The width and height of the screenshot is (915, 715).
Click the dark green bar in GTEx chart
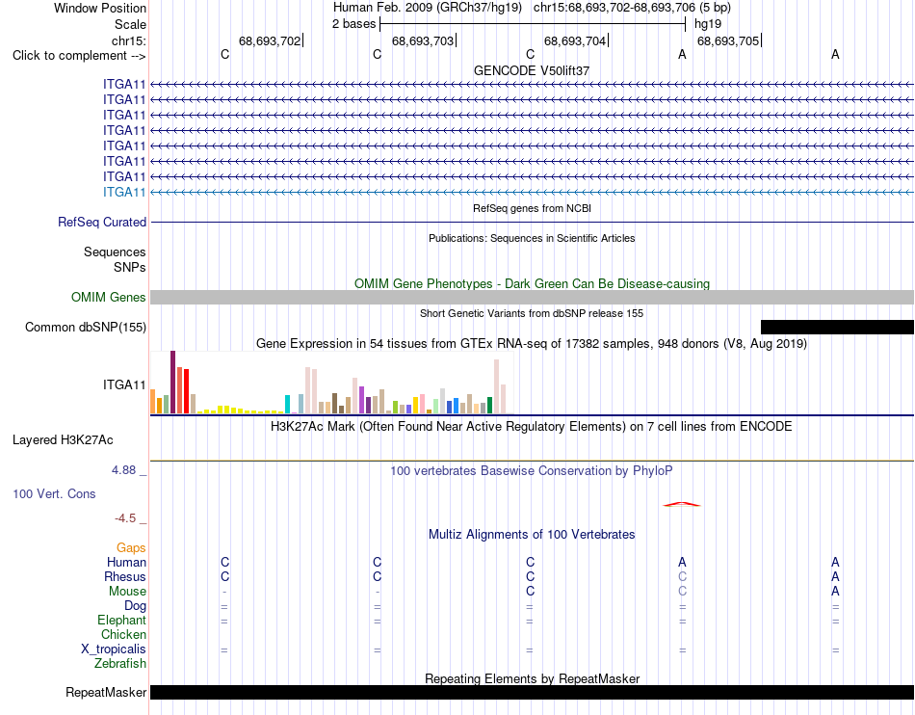489,405
